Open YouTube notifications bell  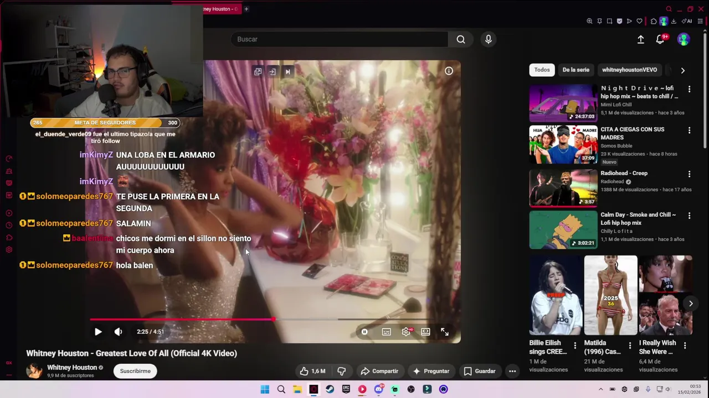point(660,39)
